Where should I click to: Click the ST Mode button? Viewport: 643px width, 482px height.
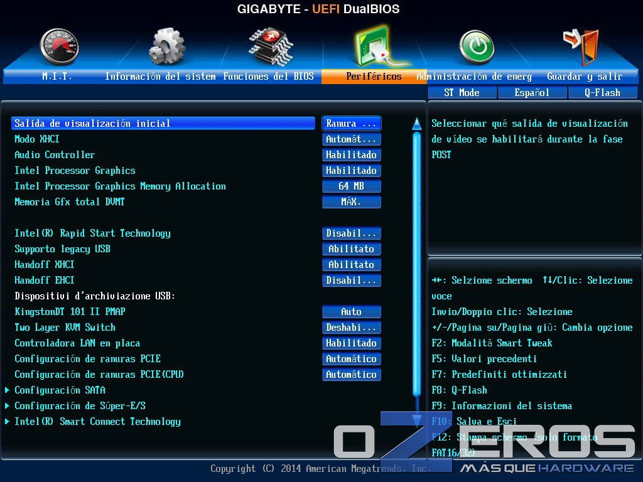coord(462,93)
